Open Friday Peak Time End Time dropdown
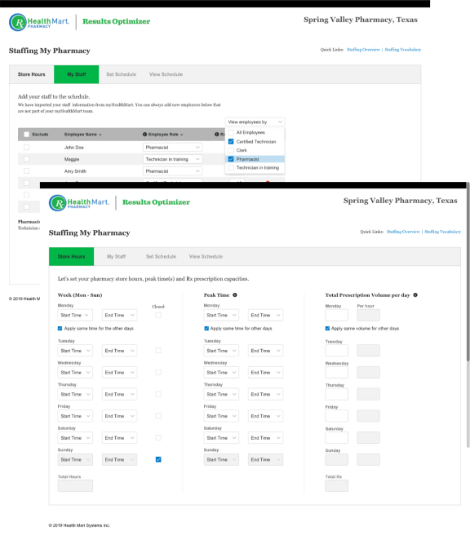 265,416
